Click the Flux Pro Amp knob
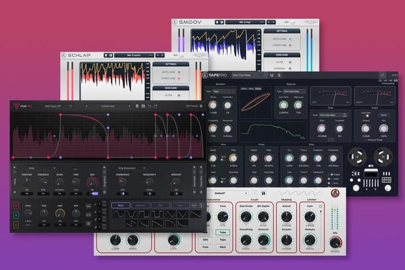This screenshot has width=405, height=270. [x=60, y=214]
